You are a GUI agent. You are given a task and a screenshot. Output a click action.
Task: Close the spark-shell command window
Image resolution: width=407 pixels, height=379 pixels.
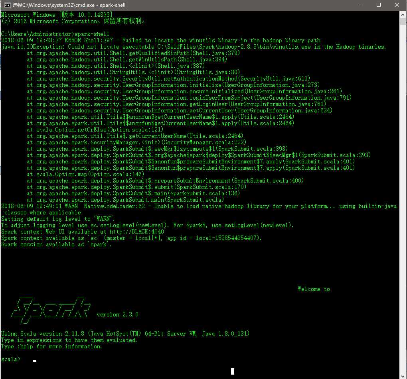pyautogui.click(x=397, y=5)
